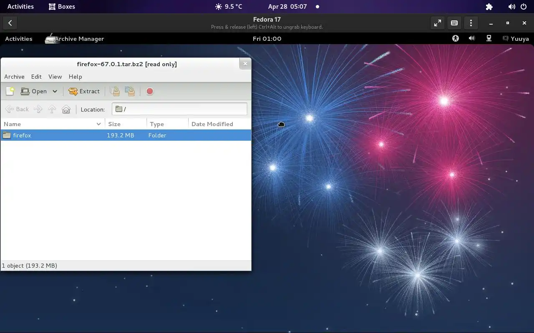The height and width of the screenshot is (333, 534).
Task: Click the status bar text '1 object (193.2 MB)'
Action: tap(30, 266)
